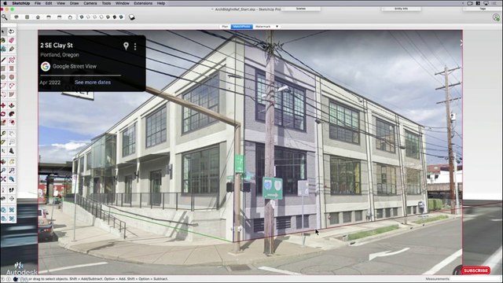Click Right standard view icon

[x=49, y=17]
